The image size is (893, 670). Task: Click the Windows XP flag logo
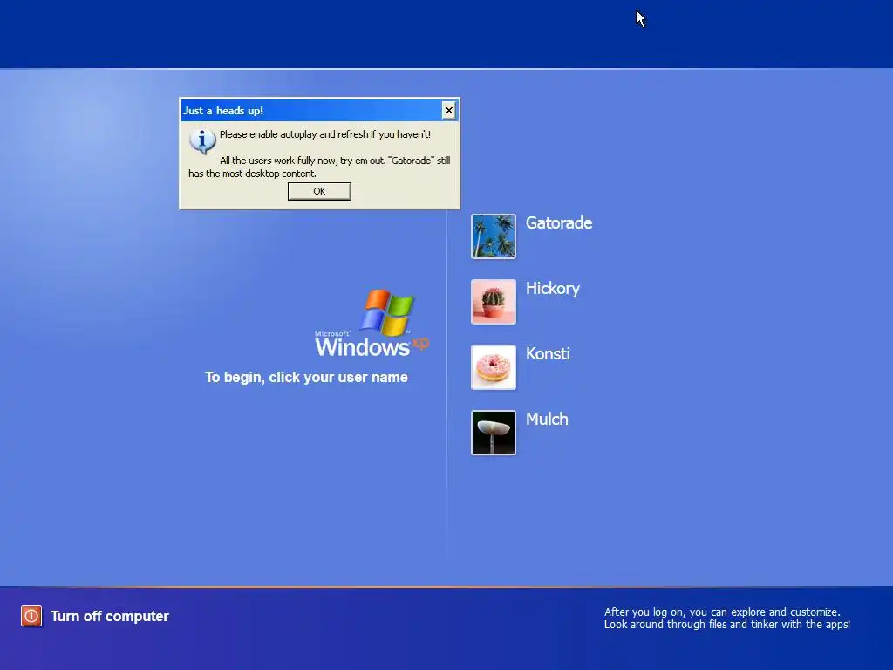click(x=387, y=311)
